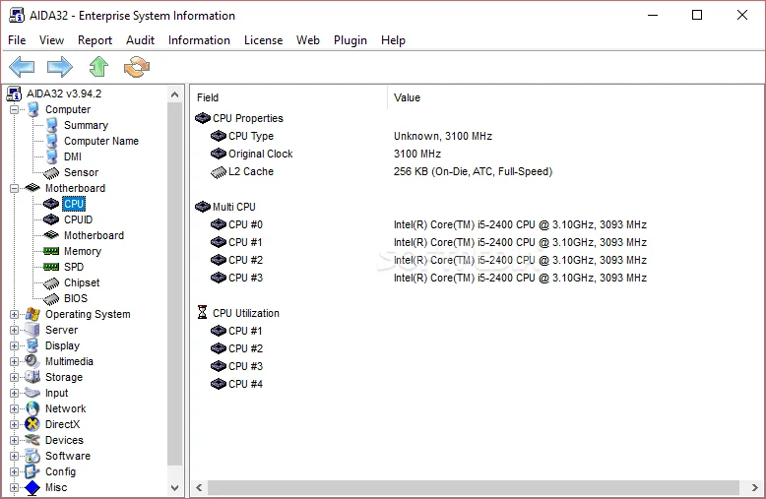Viewport: 766px width, 499px height.
Task: Open the Web menu
Action: 308,40
